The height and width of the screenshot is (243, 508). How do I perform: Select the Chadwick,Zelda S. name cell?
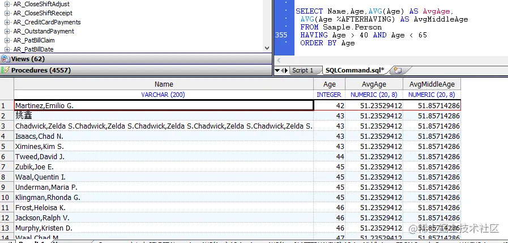164,126
